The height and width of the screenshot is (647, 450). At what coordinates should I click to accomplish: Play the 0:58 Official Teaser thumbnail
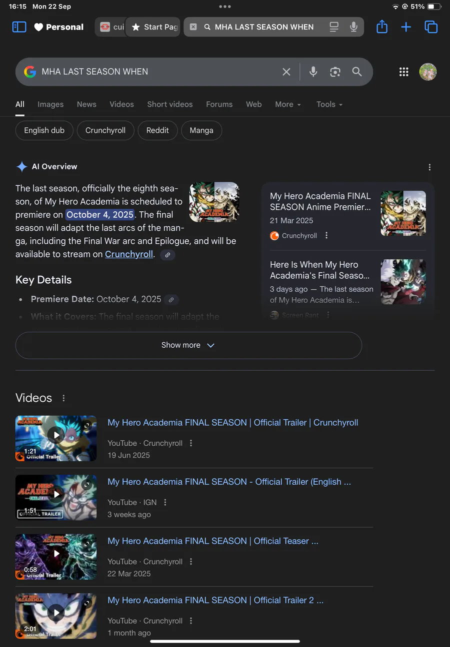coord(56,557)
